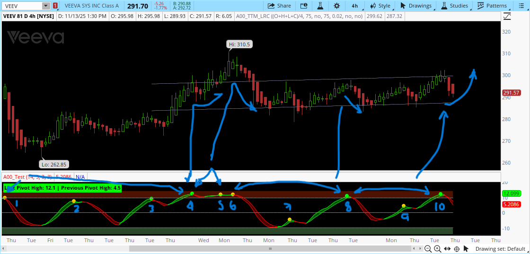Click the zoom in magnifier icon
This screenshot has height=254, width=530.
coord(437,249)
